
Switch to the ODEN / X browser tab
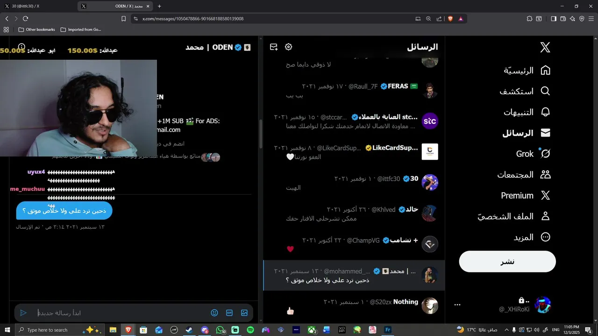116,6
